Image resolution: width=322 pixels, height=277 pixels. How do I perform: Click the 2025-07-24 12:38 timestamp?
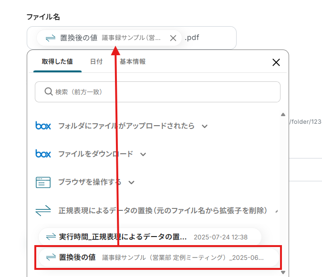click(x=220, y=237)
